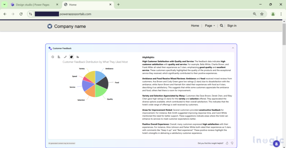Switch to line chart view
This screenshot has height=148, width=286.
point(65,57)
